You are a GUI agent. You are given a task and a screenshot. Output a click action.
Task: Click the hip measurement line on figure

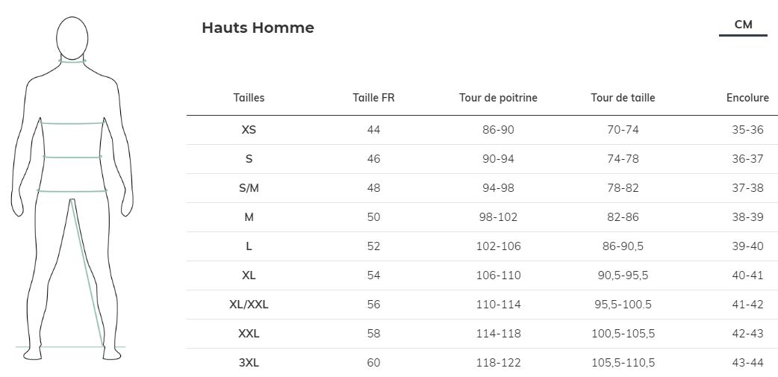(72, 190)
